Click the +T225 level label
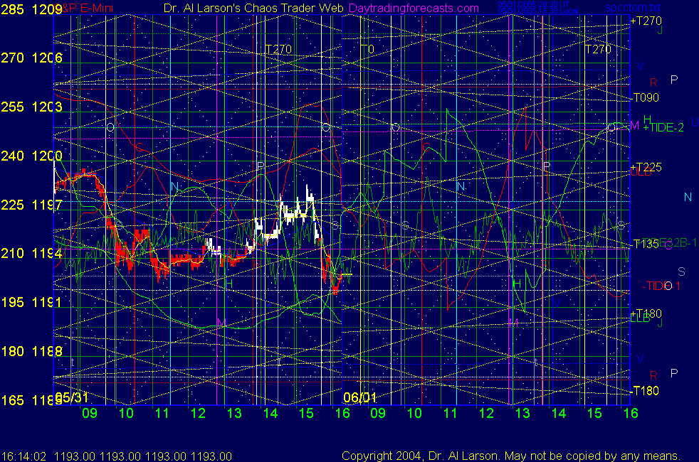Screen dimensions: 699x462 click(x=646, y=167)
